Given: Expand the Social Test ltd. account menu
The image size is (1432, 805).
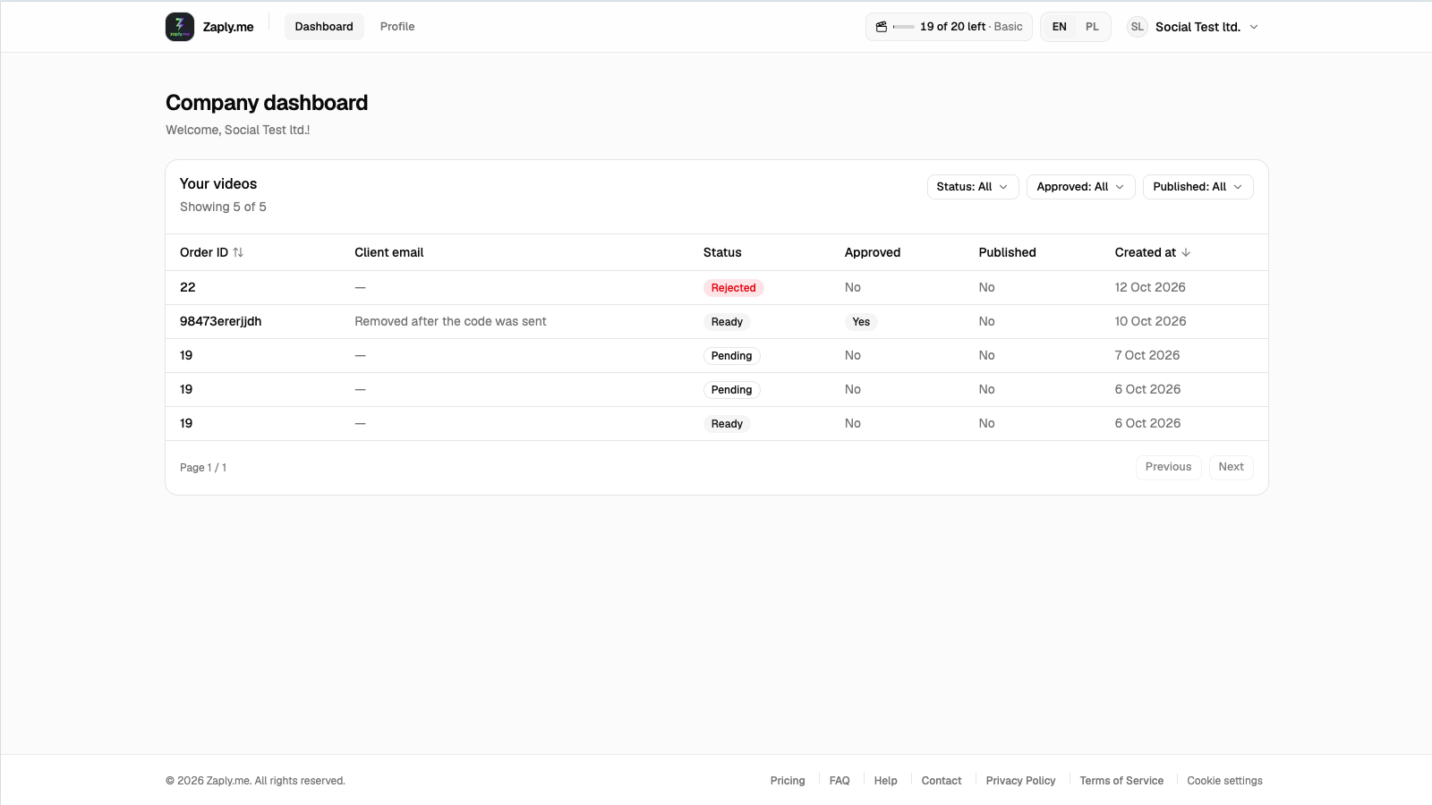Looking at the screenshot, I should click(1194, 27).
